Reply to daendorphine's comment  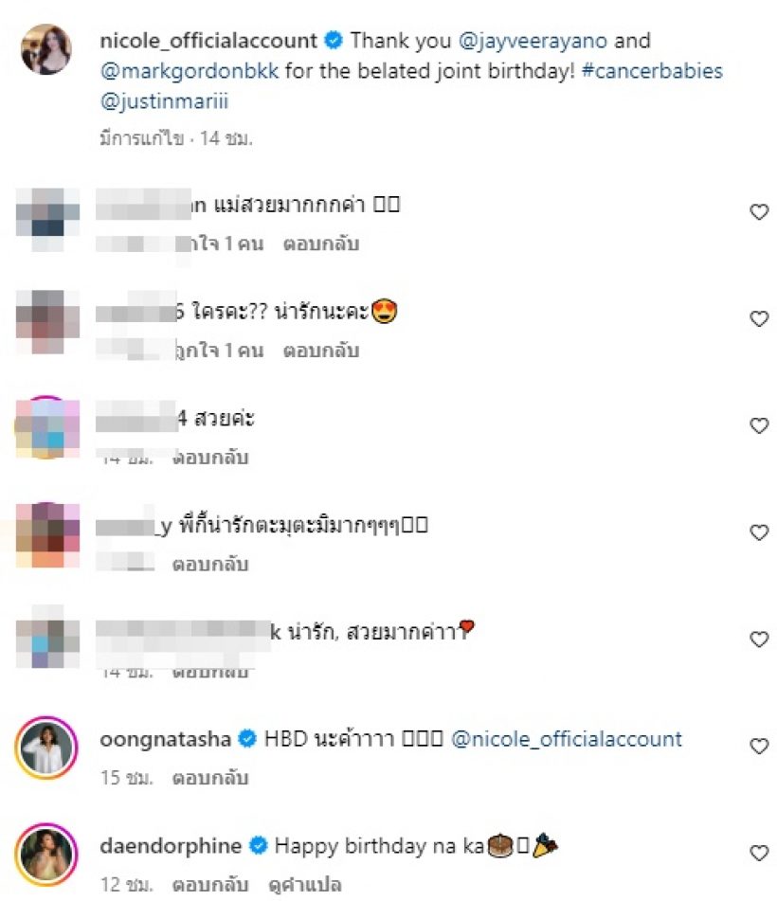(210, 885)
